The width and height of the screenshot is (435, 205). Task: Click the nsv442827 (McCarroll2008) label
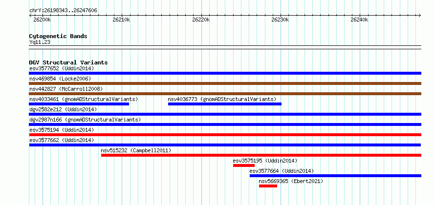[x=66, y=89]
